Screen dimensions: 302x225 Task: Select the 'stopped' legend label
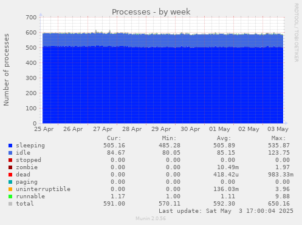coord(29,160)
